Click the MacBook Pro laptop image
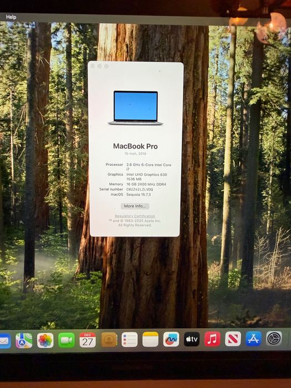 (x=135, y=108)
